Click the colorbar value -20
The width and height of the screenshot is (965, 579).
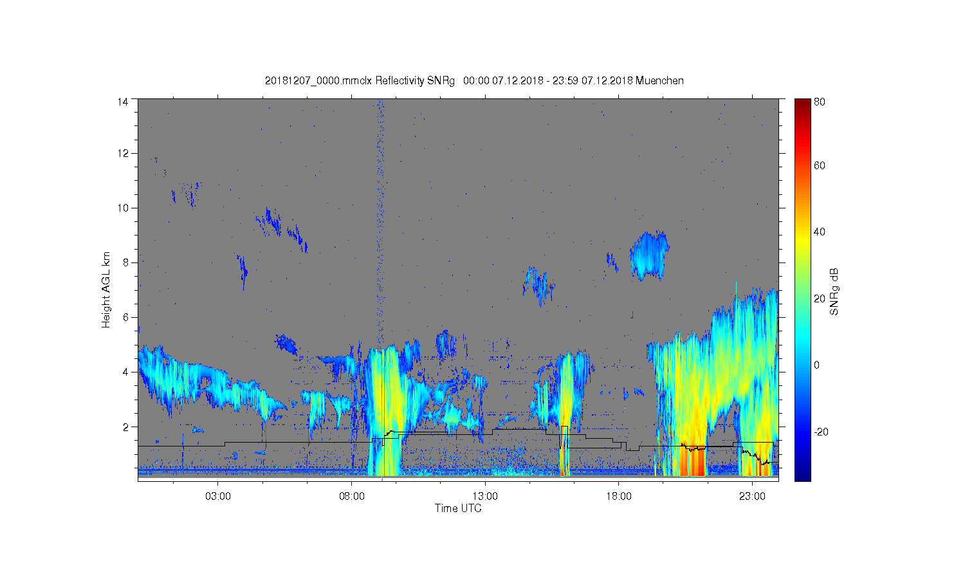coord(821,432)
